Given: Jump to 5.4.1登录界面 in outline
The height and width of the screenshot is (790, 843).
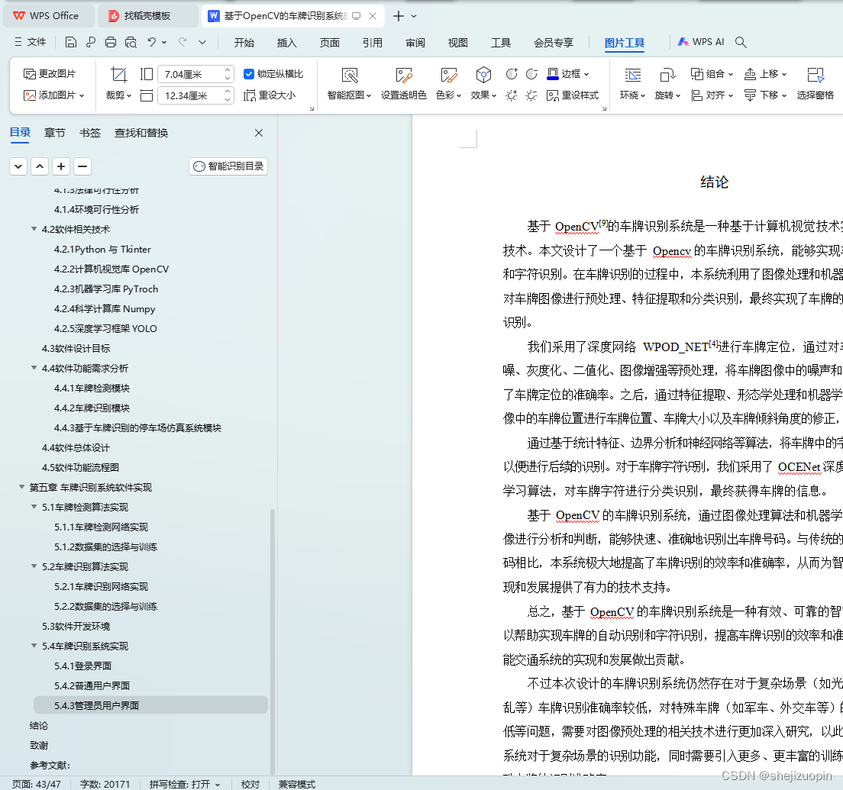Looking at the screenshot, I should [82, 666].
